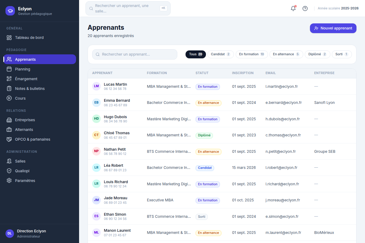
Task: Click email e.bernard@eclyon.fr
Action: point(283,103)
